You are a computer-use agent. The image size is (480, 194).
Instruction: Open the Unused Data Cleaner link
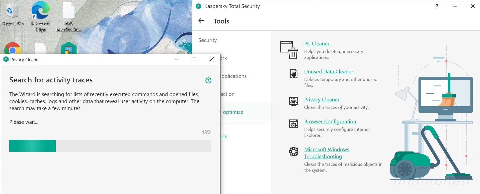pyautogui.click(x=329, y=72)
